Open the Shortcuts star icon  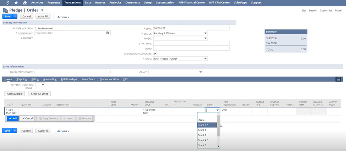[x=16, y=2]
